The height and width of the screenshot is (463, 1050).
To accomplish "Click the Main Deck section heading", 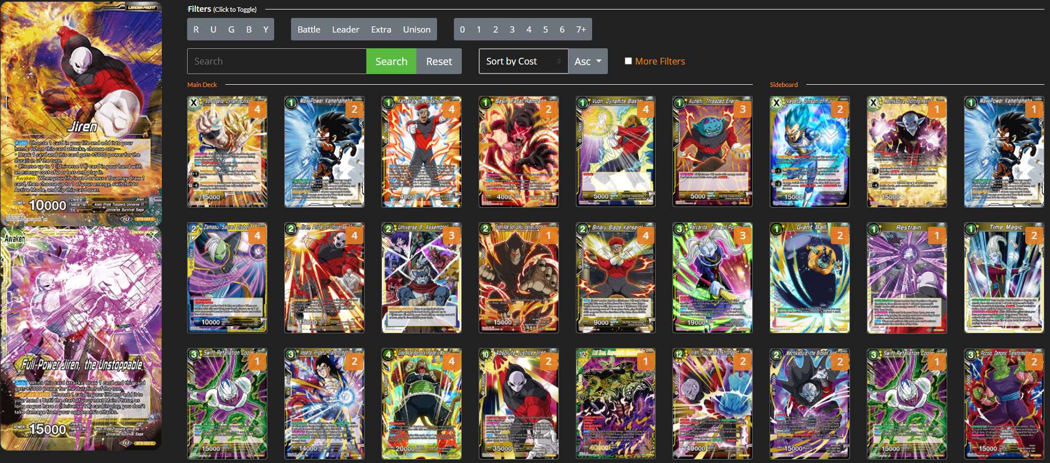I will click(202, 85).
